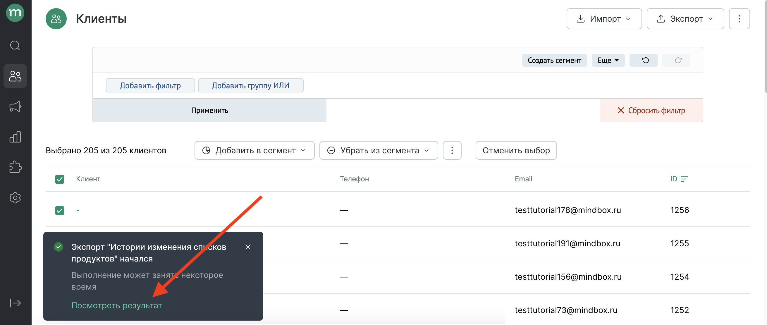Click the Клиенты page title
This screenshot has width=767, height=325.
pos(101,19)
